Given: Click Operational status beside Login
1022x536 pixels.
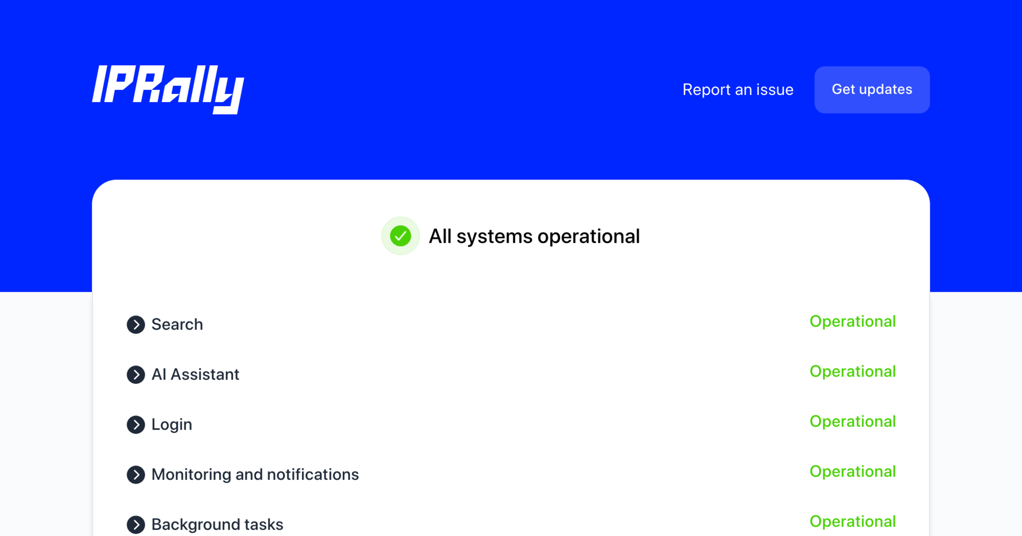Looking at the screenshot, I should point(853,422).
